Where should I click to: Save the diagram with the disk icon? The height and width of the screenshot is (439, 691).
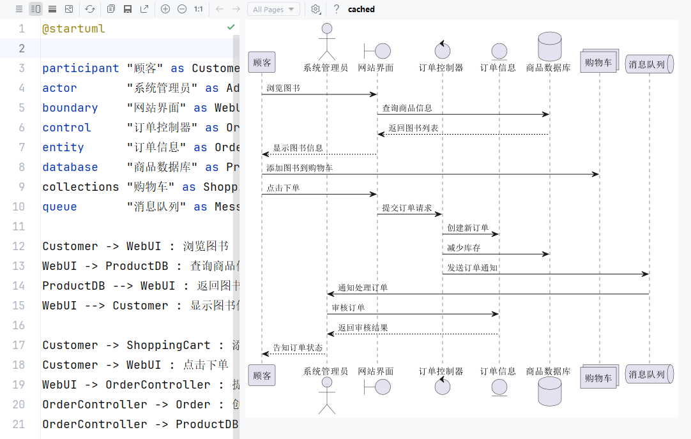pyautogui.click(x=128, y=10)
